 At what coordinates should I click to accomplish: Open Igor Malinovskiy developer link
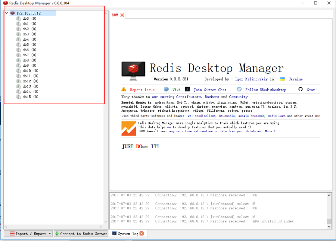click(x=251, y=79)
